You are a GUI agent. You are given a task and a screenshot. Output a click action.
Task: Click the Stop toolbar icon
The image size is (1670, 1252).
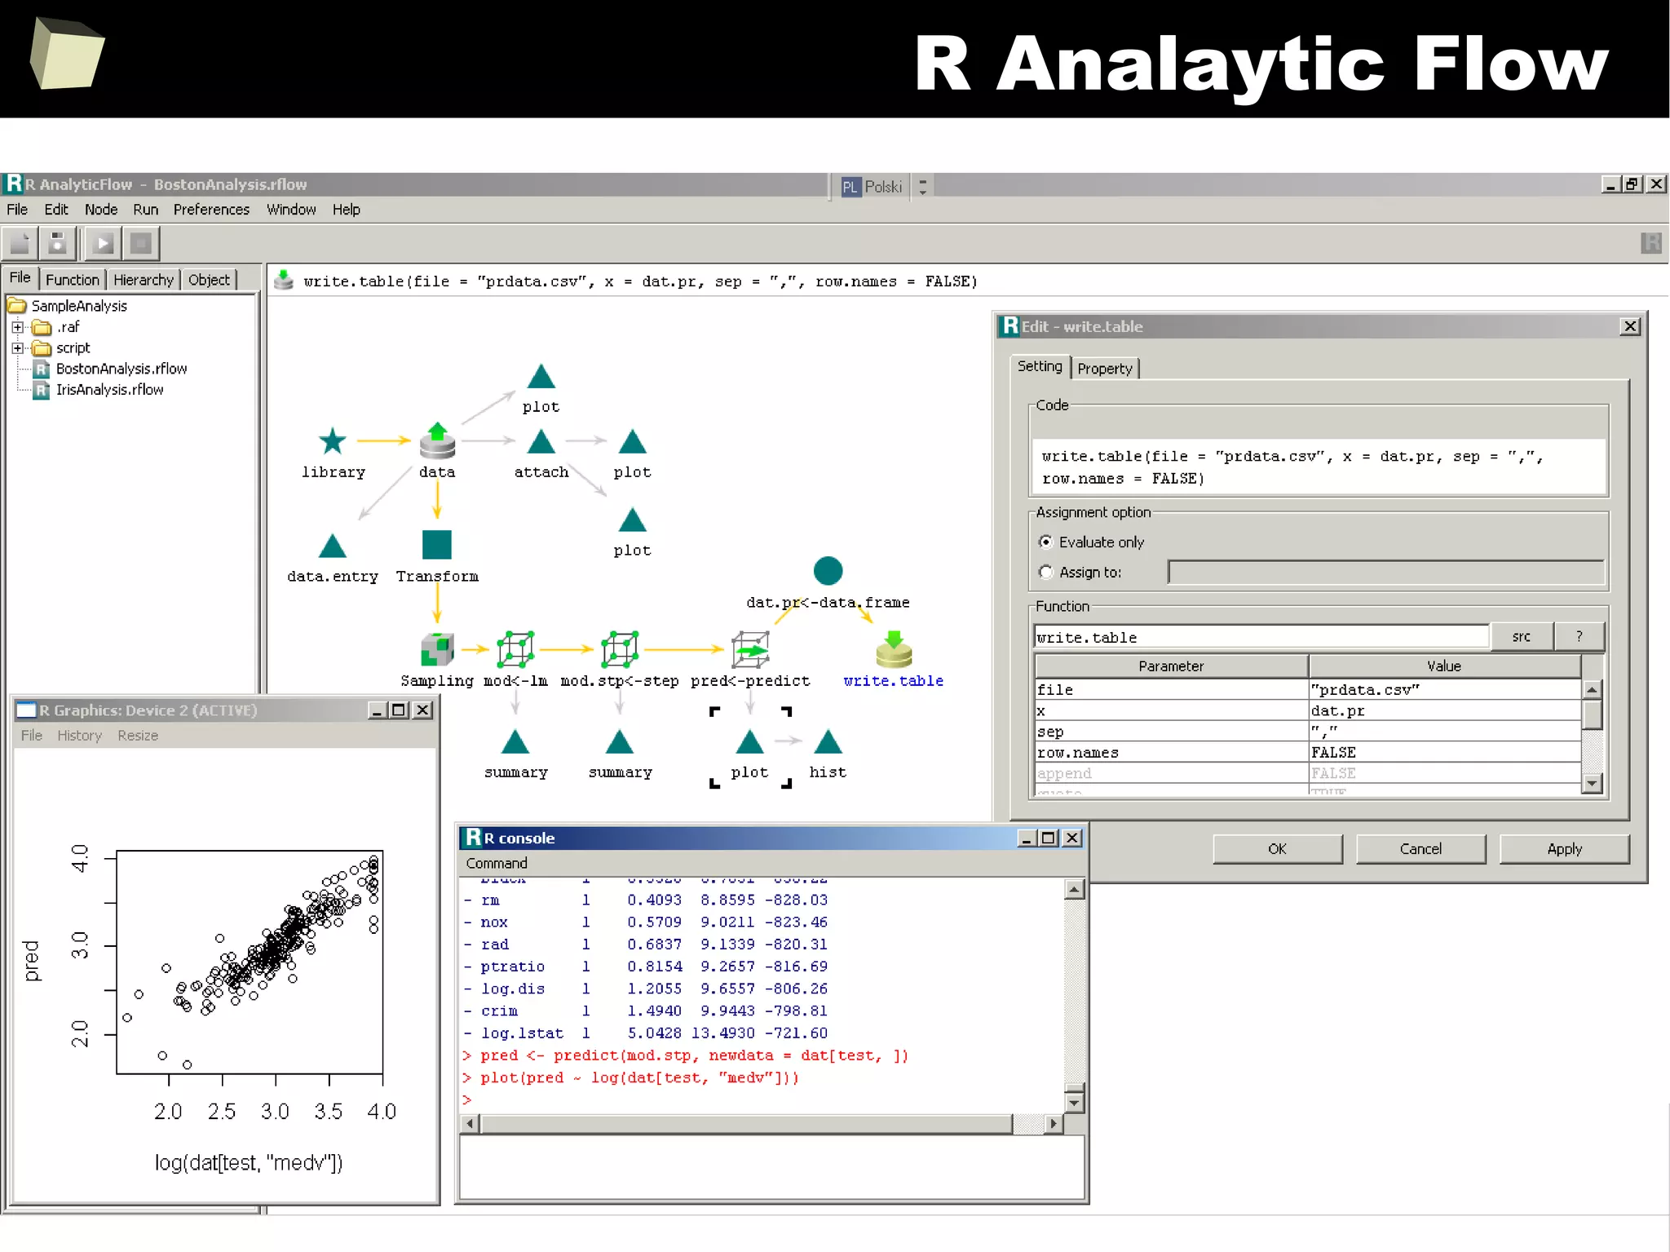141,243
